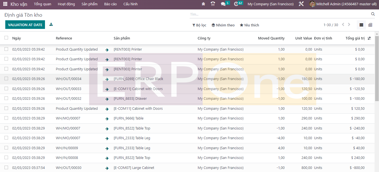Expand the Nhóm theo group-by dropdown

(223, 25)
